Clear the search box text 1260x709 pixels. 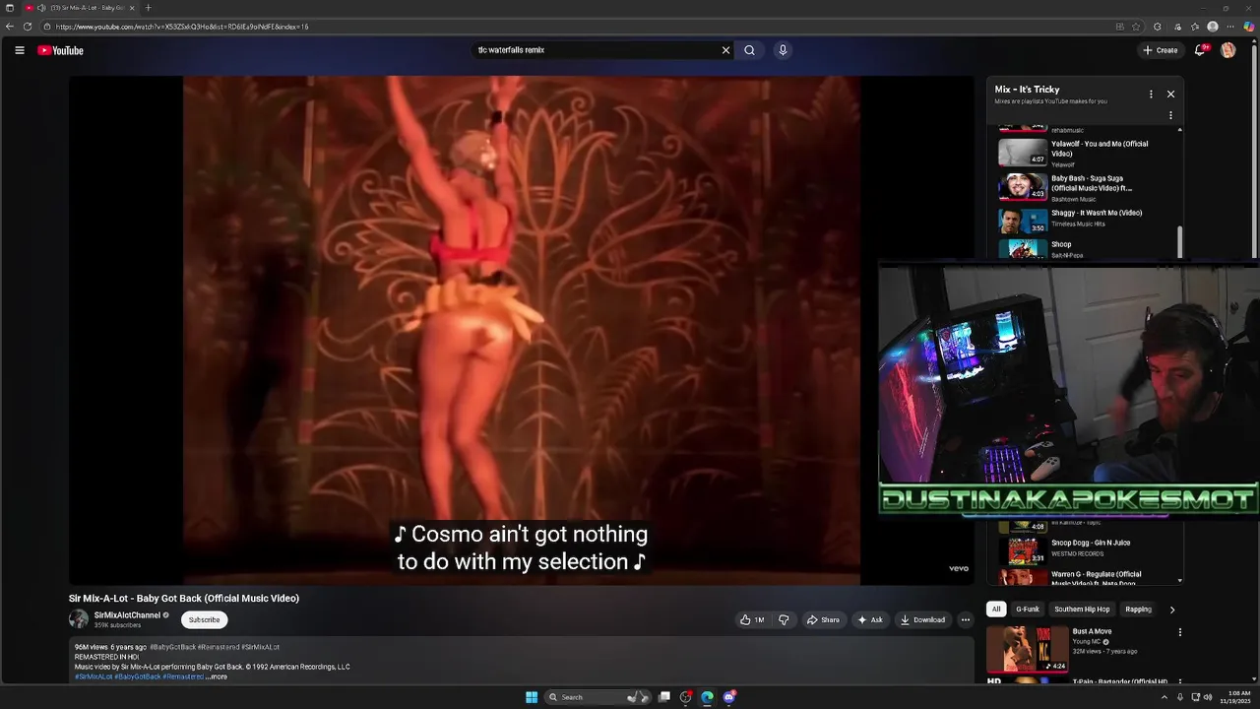[725, 50]
